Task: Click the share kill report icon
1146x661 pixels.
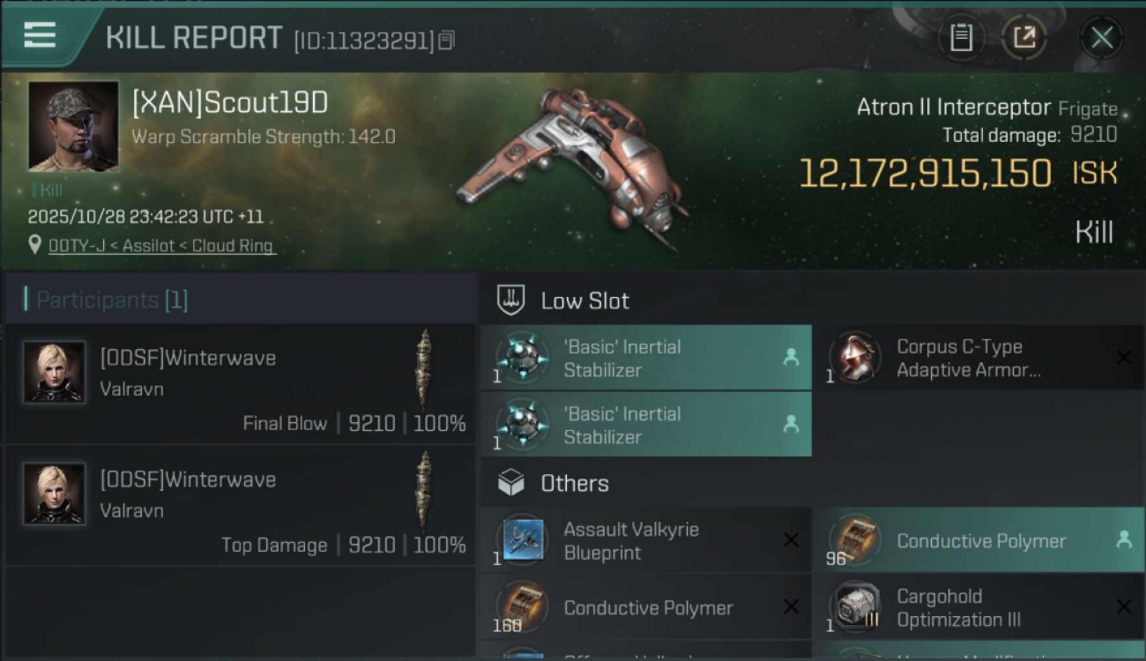Action: [x=1024, y=37]
